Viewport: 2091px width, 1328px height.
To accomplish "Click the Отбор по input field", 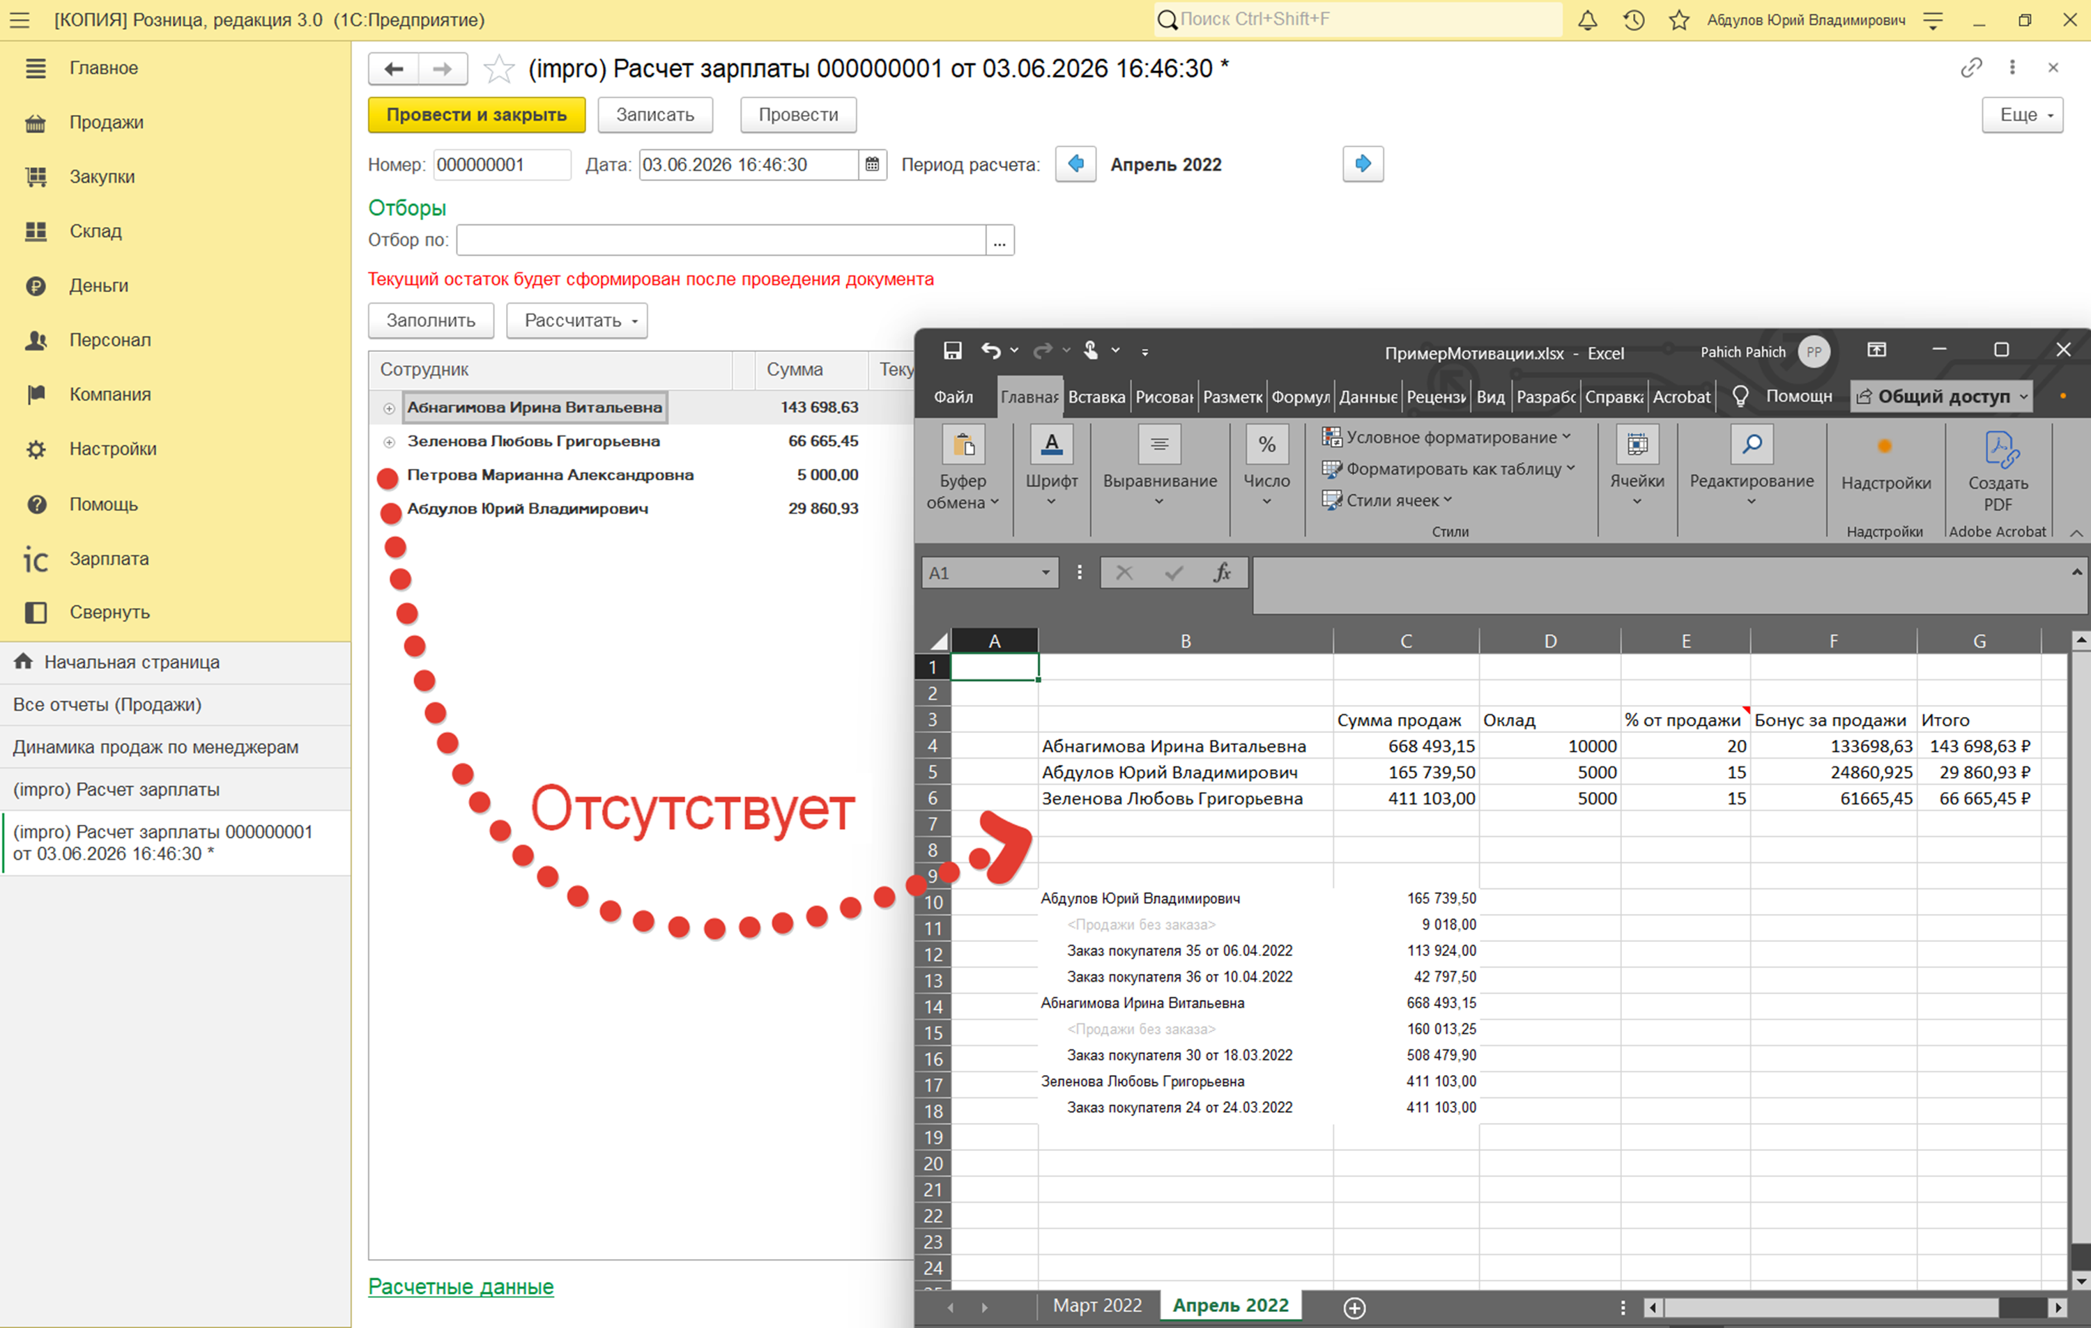I will pos(721,240).
